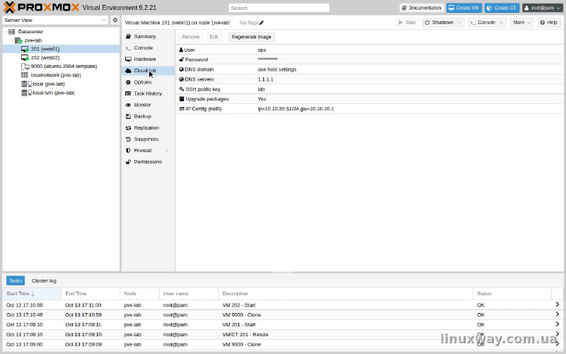Open Task History section

[148, 93]
